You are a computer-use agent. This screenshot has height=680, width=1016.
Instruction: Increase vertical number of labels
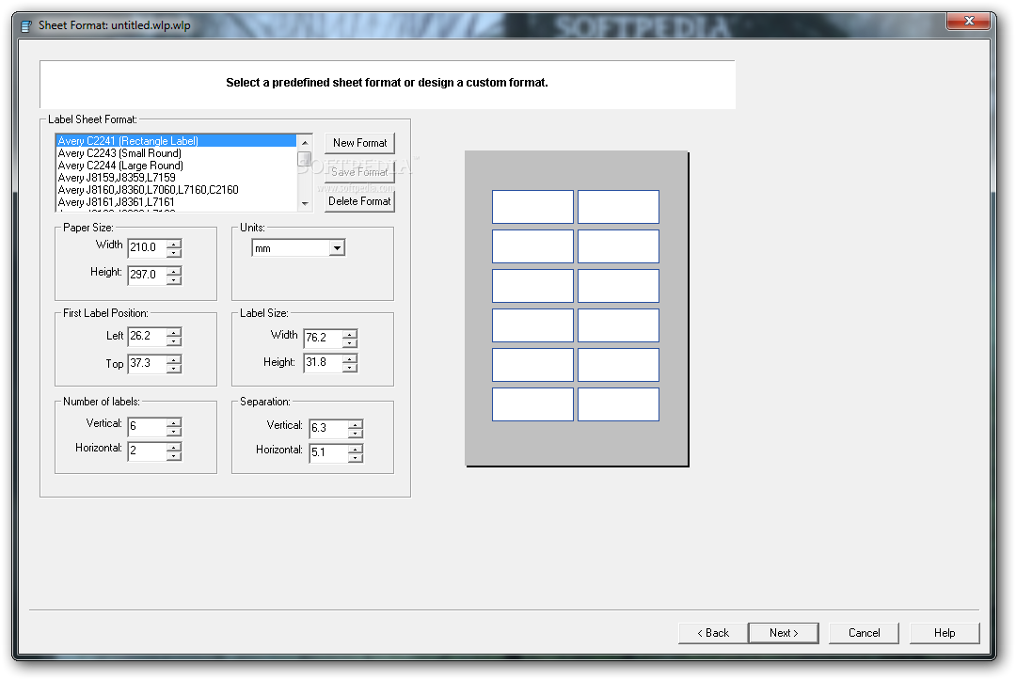point(174,422)
